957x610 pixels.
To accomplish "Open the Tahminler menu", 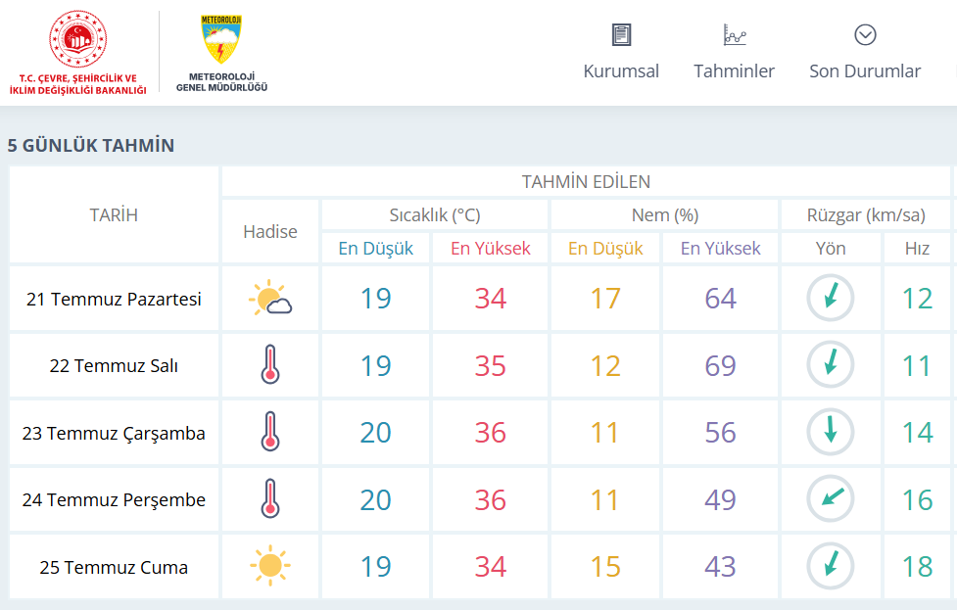I will click(735, 71).
